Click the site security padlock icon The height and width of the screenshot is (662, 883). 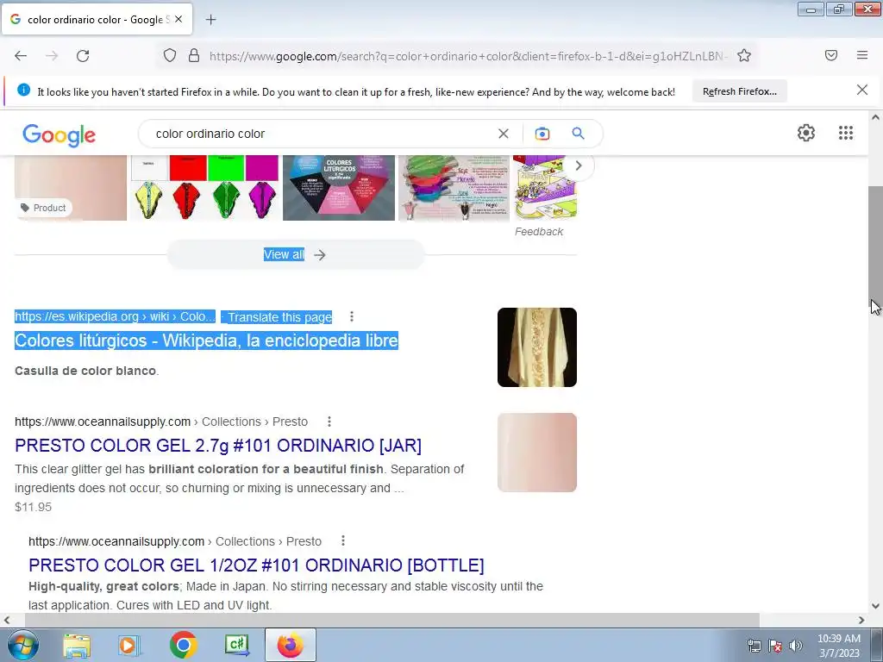(x=194, y=55)
